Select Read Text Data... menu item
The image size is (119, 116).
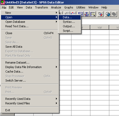pyautogui.click(x=29, y=26)
